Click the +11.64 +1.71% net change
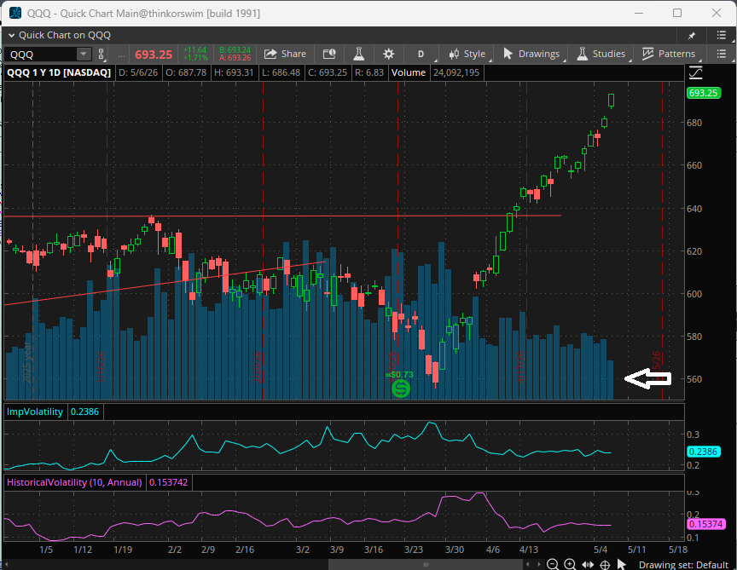Viewport: 737px width, 570px height. (195, 54)
